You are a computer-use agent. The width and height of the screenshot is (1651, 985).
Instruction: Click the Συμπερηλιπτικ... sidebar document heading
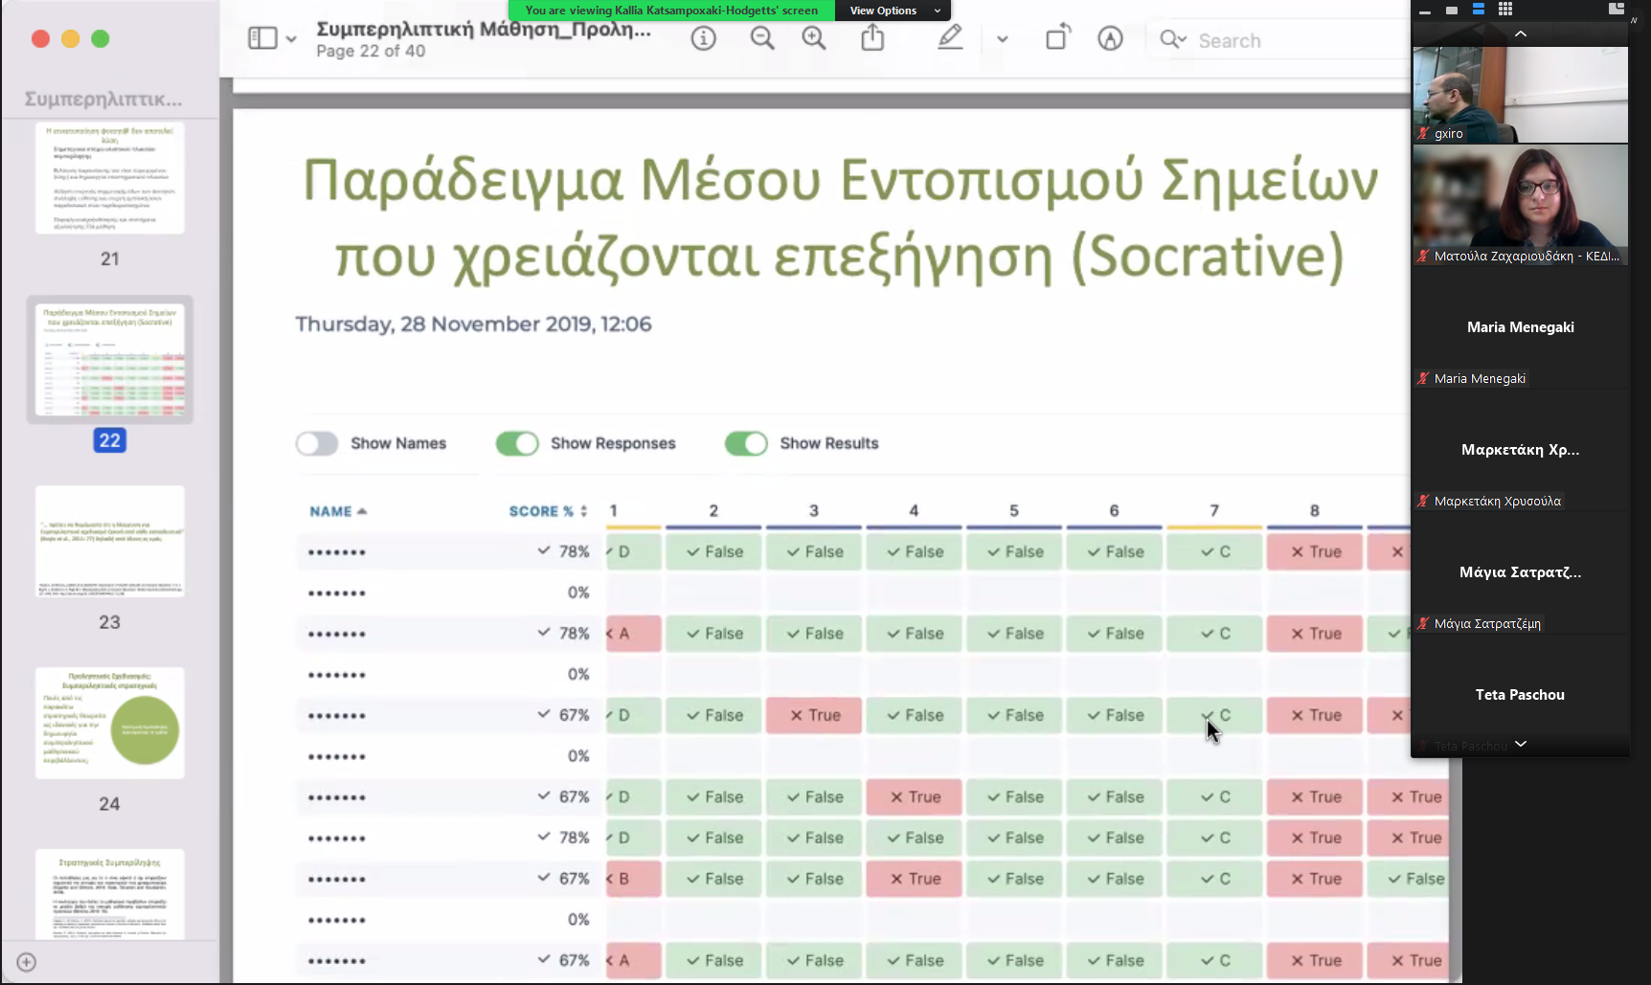coord(103,100)
